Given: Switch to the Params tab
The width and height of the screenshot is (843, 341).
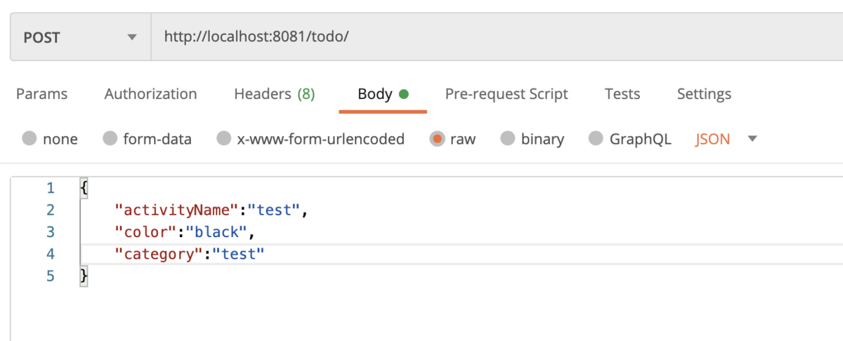Looking at the screenshot, I should point(41,94).
